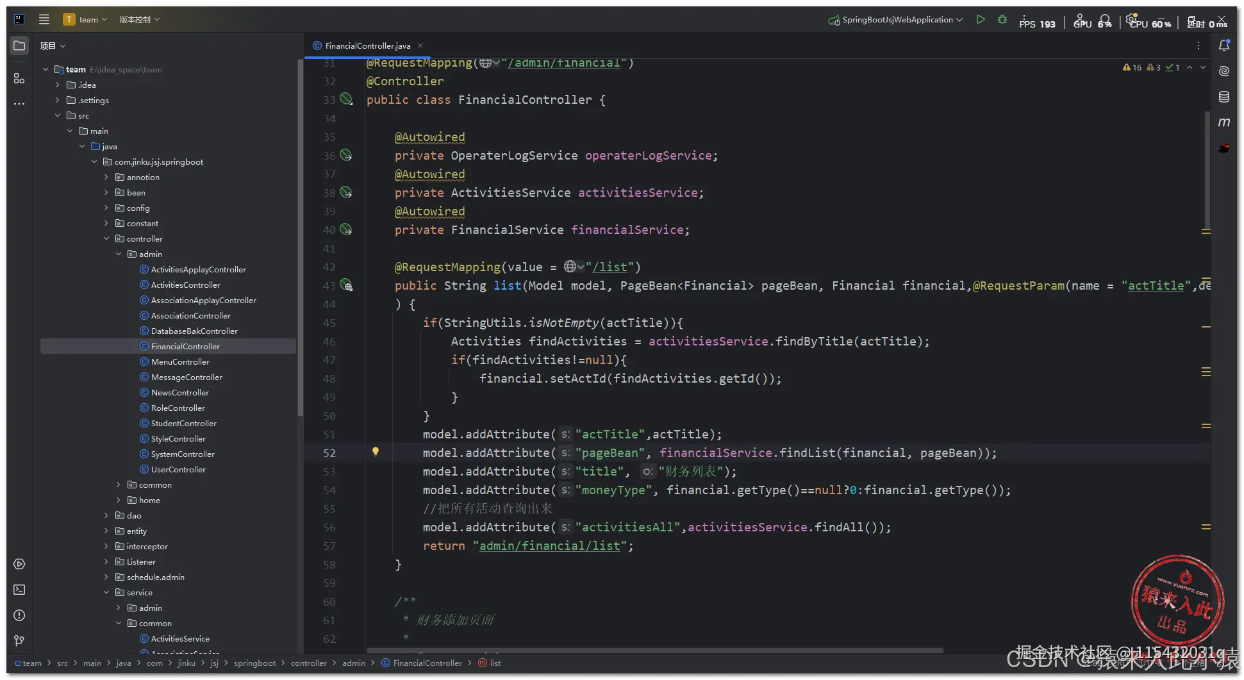Screen dimensions: 1244x680
Task: Select the FinancialController.java editor tab
Action: tap(367, 46)
